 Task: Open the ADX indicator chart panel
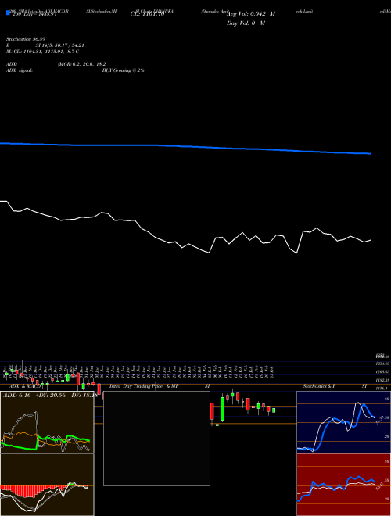(x=47, y=422)
